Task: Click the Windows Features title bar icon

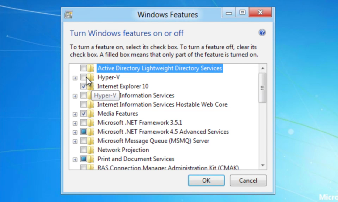Action: [68, 15]
